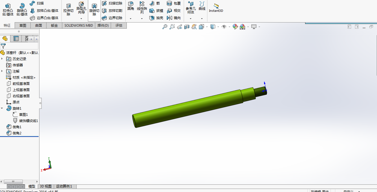
Task: Open Hole Wizard dropdown arrow
Action: coord(81,19)
